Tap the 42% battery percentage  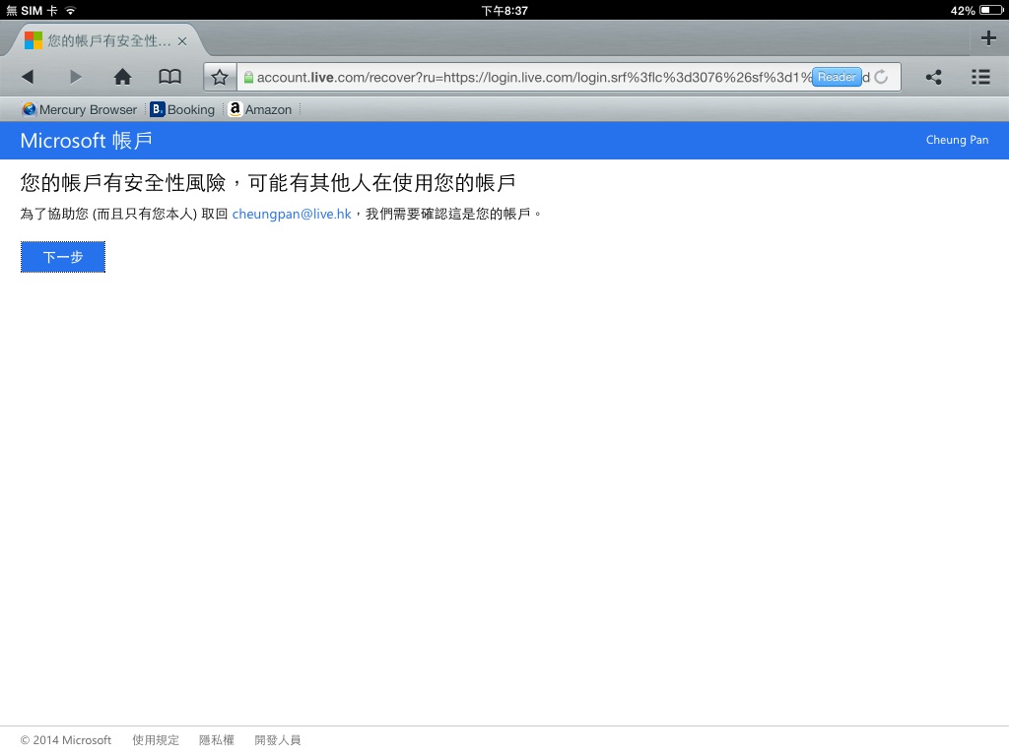click(x=963, y=10)
